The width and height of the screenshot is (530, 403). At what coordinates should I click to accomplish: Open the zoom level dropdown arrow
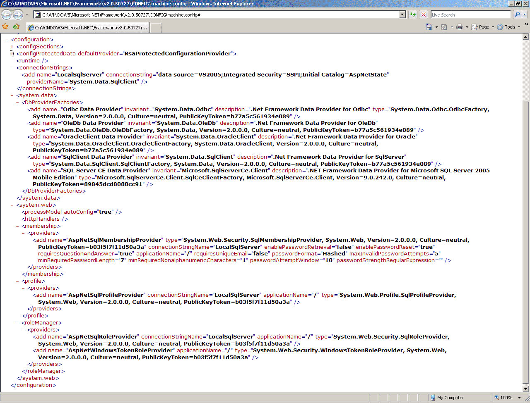(x=519, y=398)
